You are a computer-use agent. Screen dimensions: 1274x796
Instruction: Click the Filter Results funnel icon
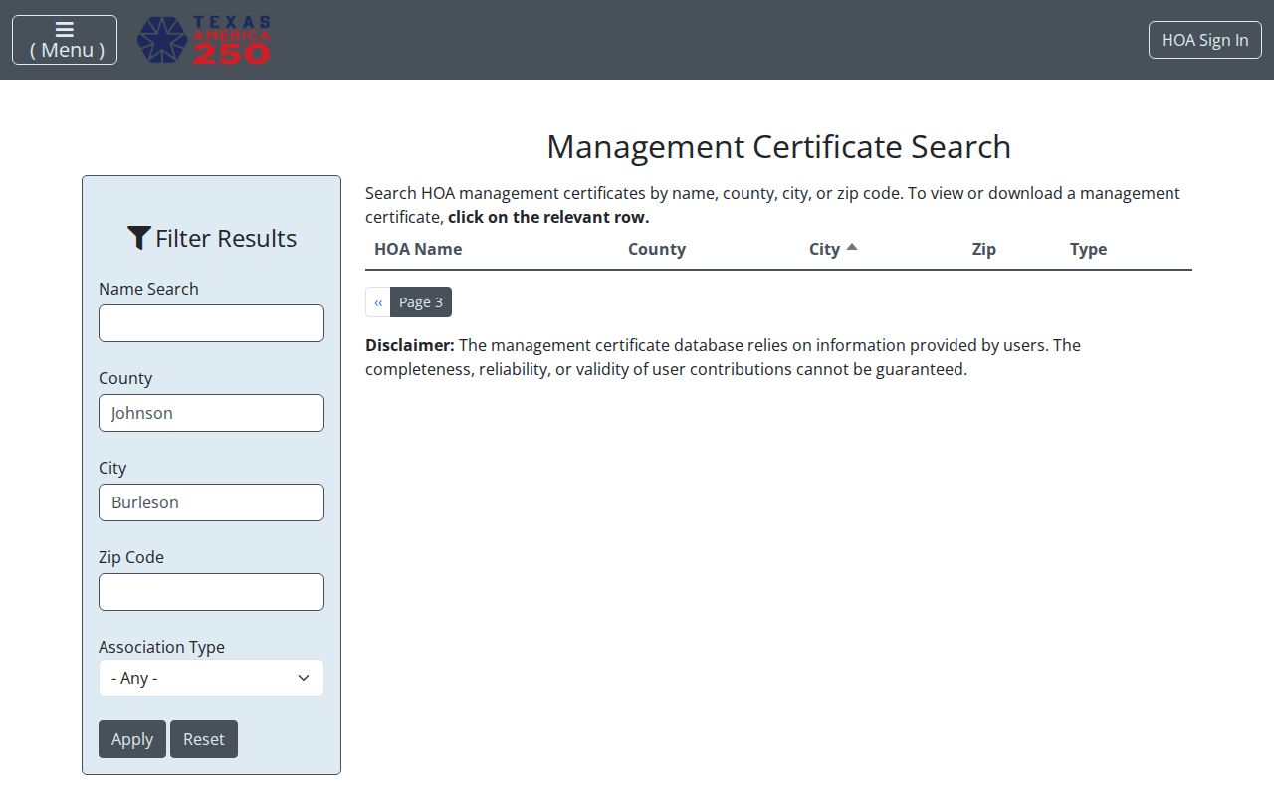click(139, 238)
